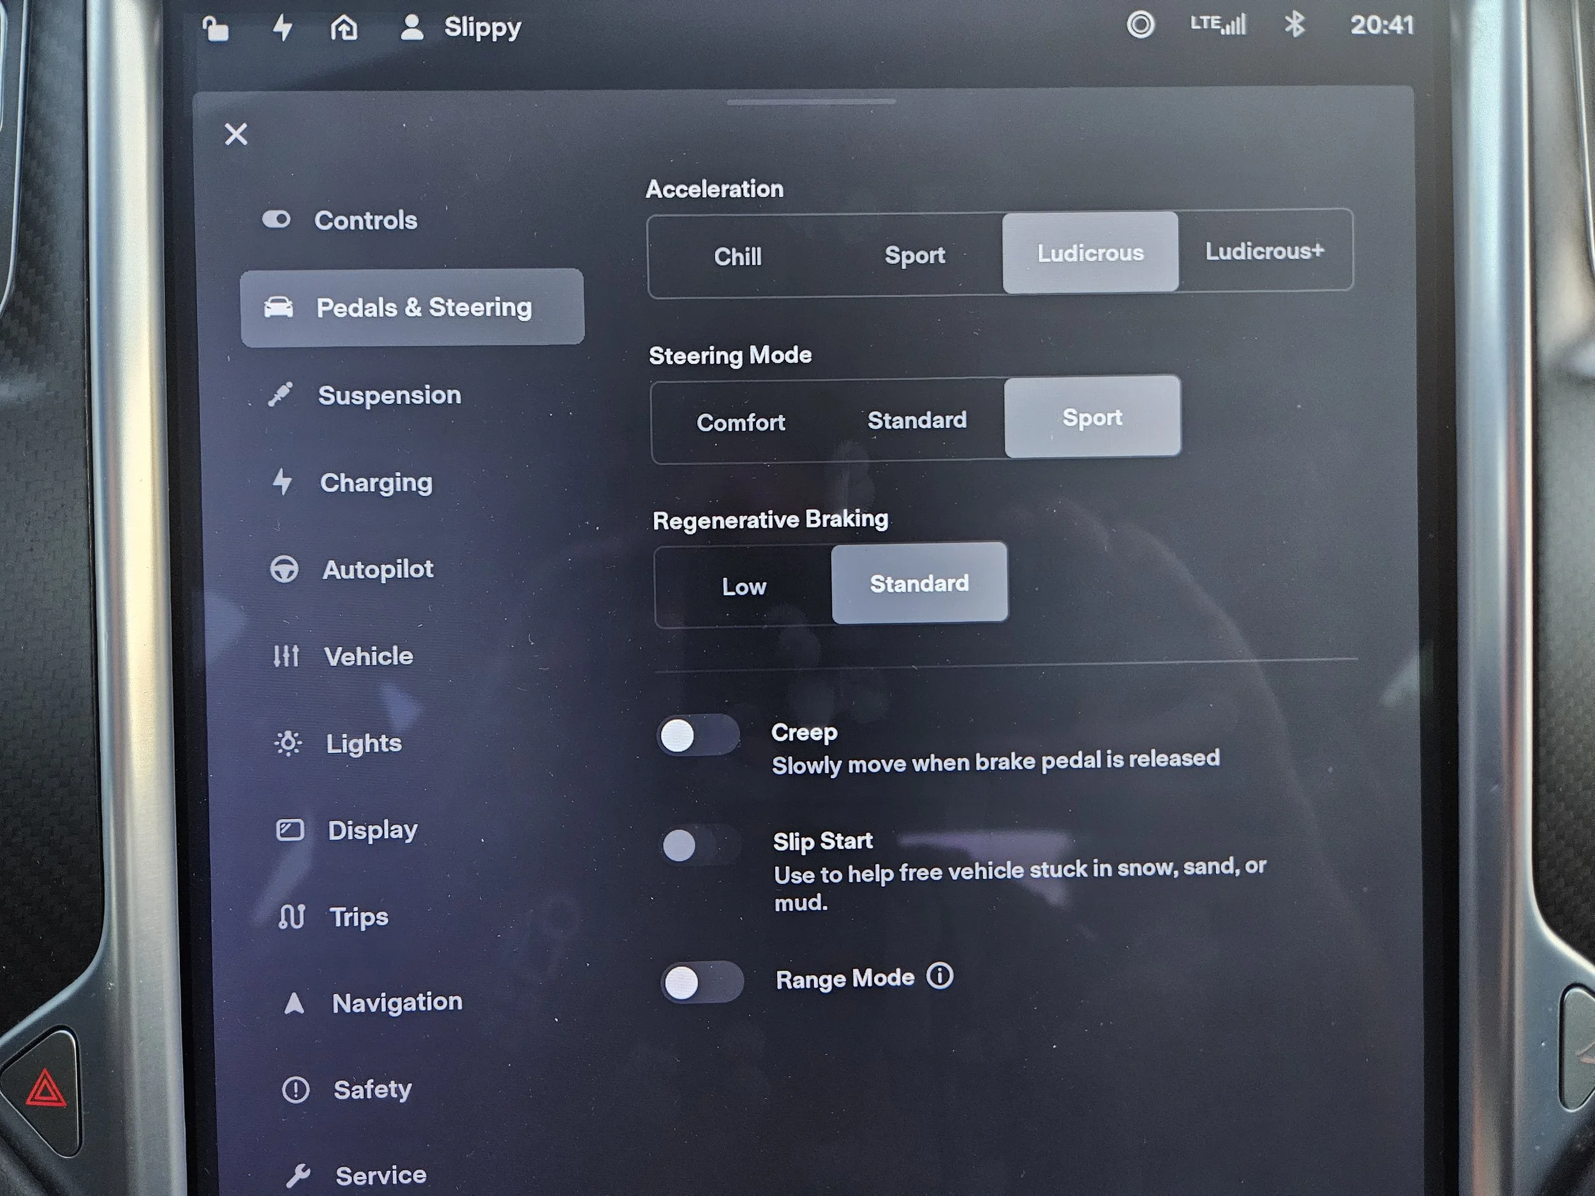Close the settings panel with X
This screenshot has width=1595, height=1196.
coord(236,134)
